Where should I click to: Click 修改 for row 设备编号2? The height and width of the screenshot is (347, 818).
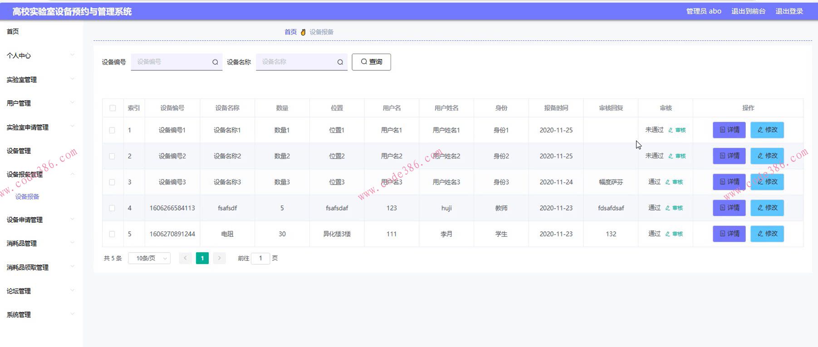coord(767,156)
